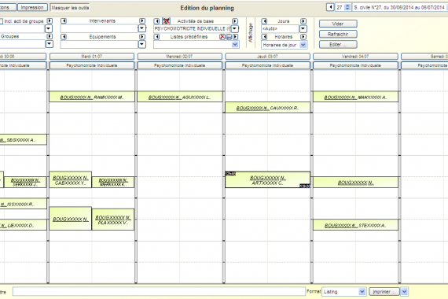The image size is (448, 299).
Task: Click the Vider button
Action: (338, 24)
